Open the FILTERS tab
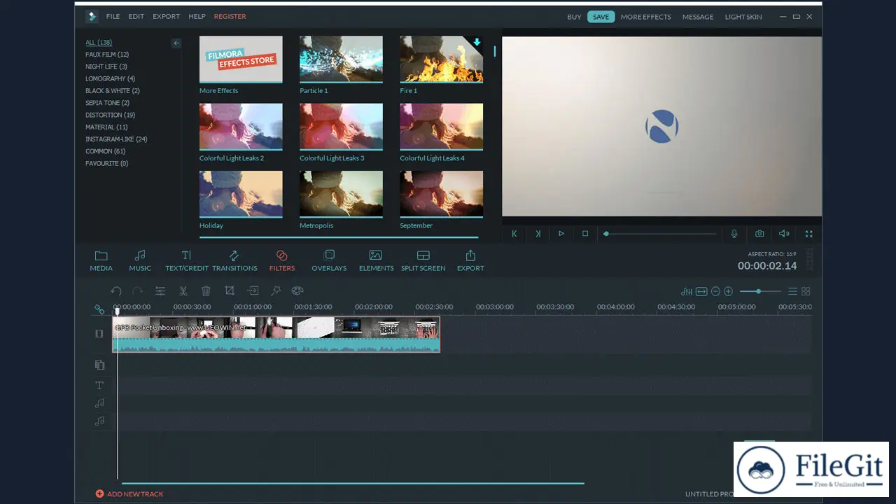 tap(282, 260)
